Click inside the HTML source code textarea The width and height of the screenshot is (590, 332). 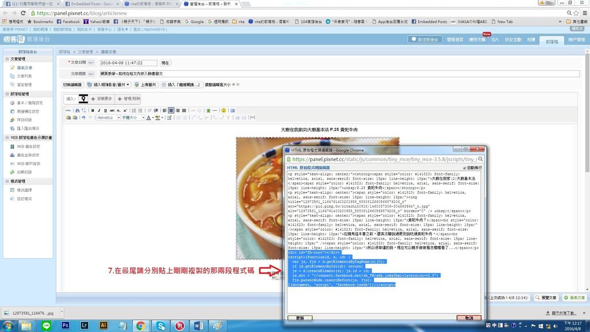[384, 242]
